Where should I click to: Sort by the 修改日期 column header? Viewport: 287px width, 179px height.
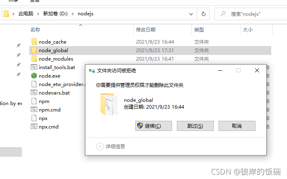[146, 29]
